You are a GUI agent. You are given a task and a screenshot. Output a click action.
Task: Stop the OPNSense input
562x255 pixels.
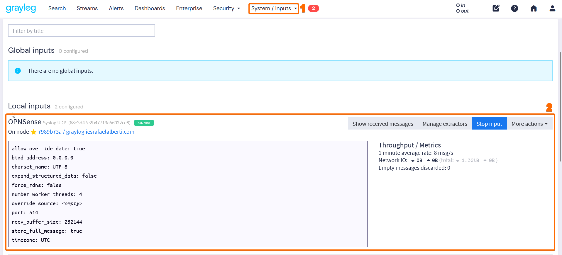coord(489,124)
